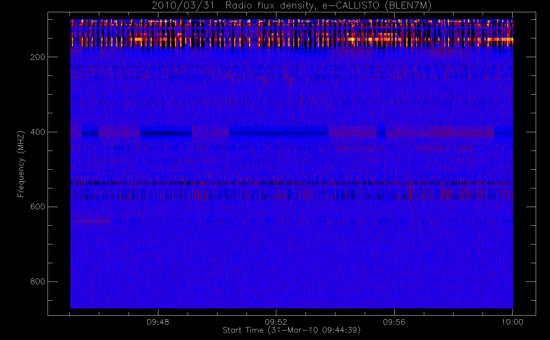Click the 09:56 time tick label

click(394, 322)
